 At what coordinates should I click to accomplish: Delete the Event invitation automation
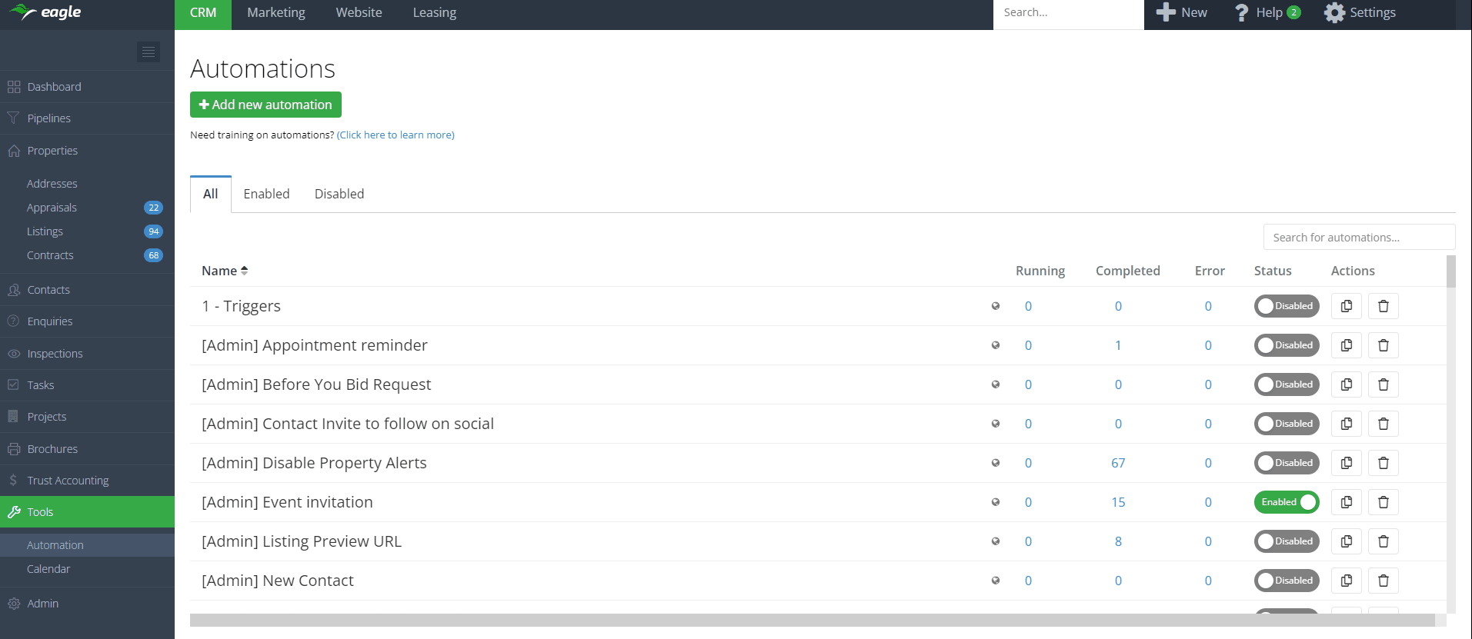pyautogui.click(x=1383, y=502)
